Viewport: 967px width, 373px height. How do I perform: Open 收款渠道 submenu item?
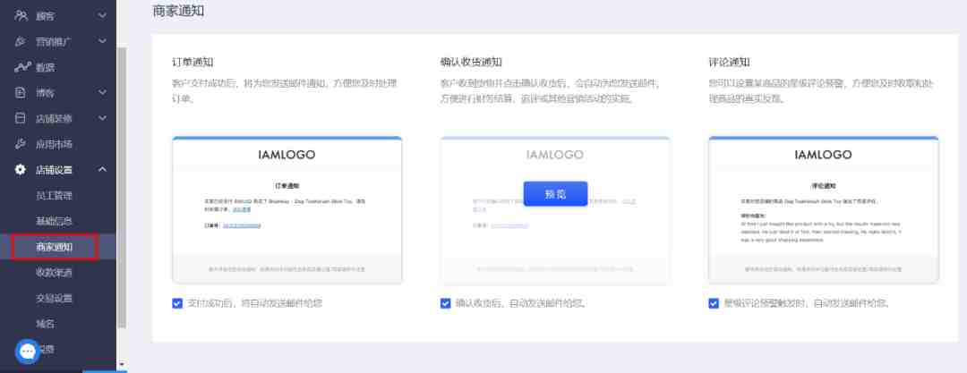(54, 272)
